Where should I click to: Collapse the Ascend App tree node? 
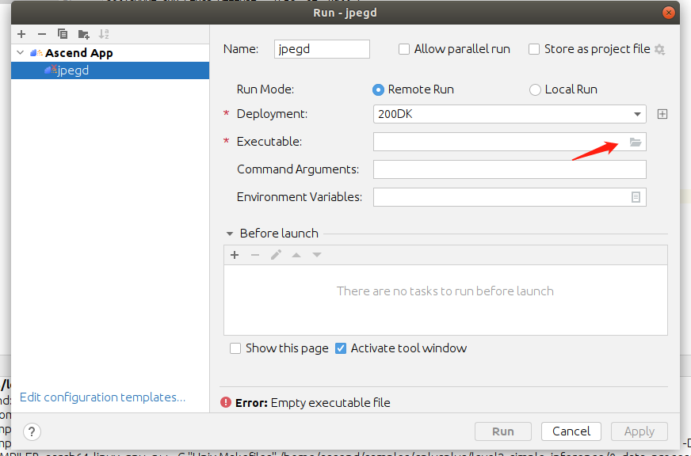(21, 53)
